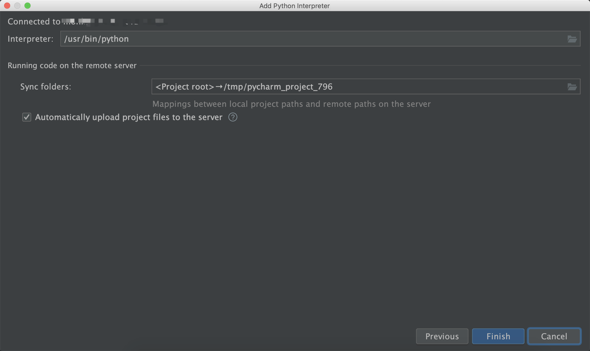
Task: Go back with the Previous button
Action: point(442,336)
